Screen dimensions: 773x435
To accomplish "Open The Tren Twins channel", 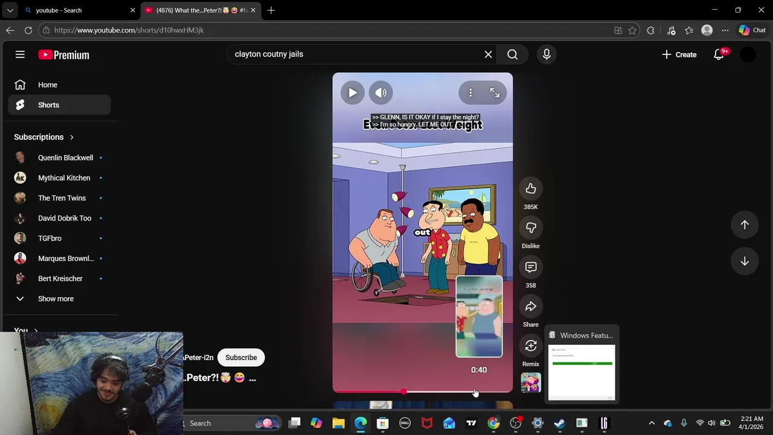I will click(59, 198).
